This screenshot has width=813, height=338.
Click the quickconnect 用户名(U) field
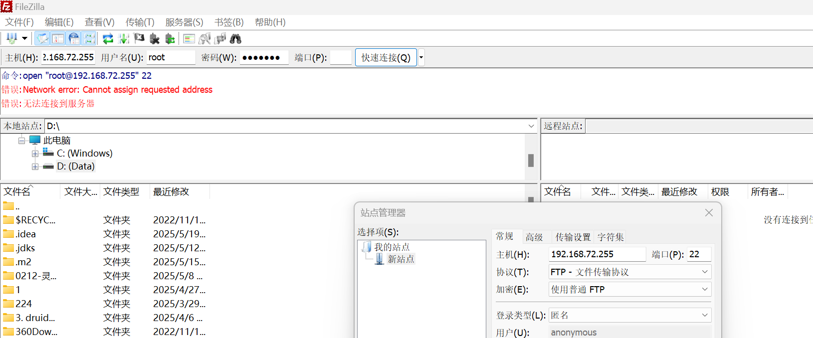pyautogui.click(x=171, y=57)
